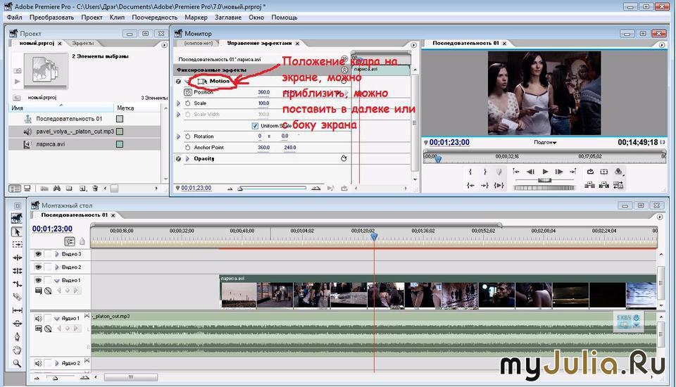Click Go to In Point button
This screenshot has height=387, width=676.
click(470, 185)
